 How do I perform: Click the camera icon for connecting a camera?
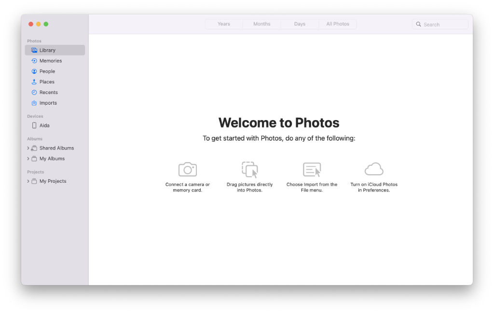pyautogui.click(x=187, y=169)
